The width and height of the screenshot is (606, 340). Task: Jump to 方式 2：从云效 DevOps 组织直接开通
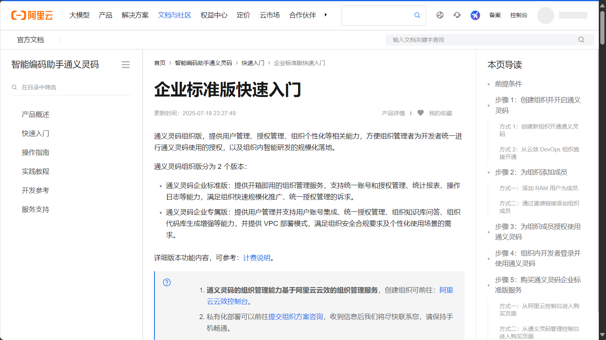point(539,153)
